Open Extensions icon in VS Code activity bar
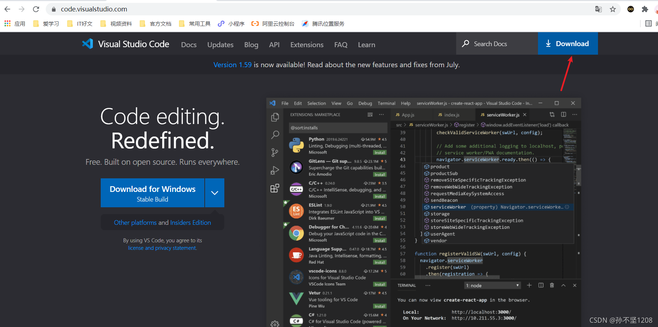 (x=275, y=188)
